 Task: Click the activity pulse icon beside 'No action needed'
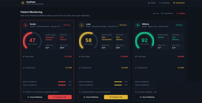pyautogui.click(x=136, y=92)
